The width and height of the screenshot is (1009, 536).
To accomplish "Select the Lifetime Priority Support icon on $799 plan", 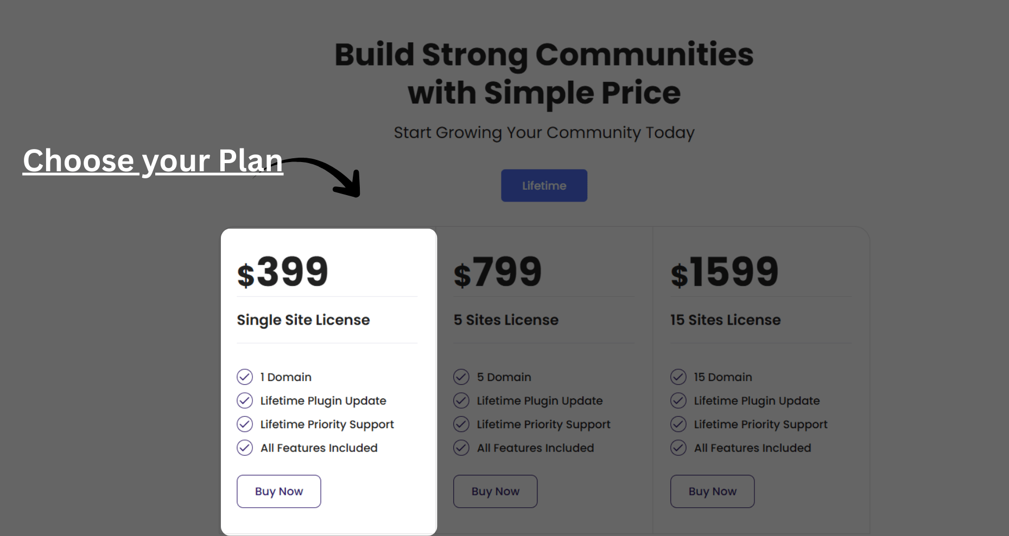I will click(461, 424).
